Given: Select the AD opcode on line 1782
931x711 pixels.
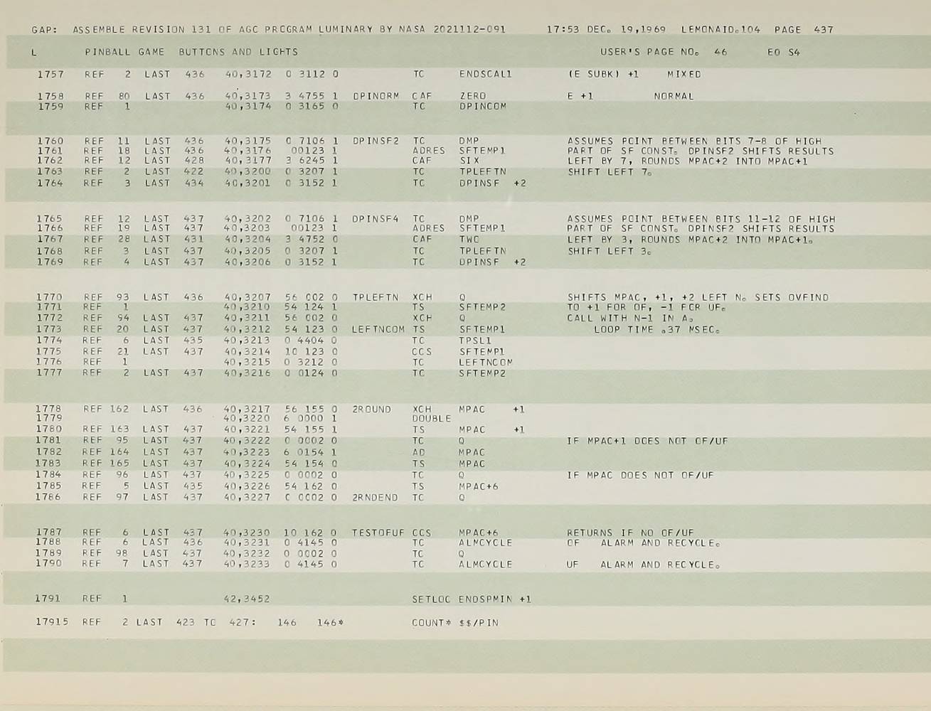Looking at the screenshot, I should [419, 453].
